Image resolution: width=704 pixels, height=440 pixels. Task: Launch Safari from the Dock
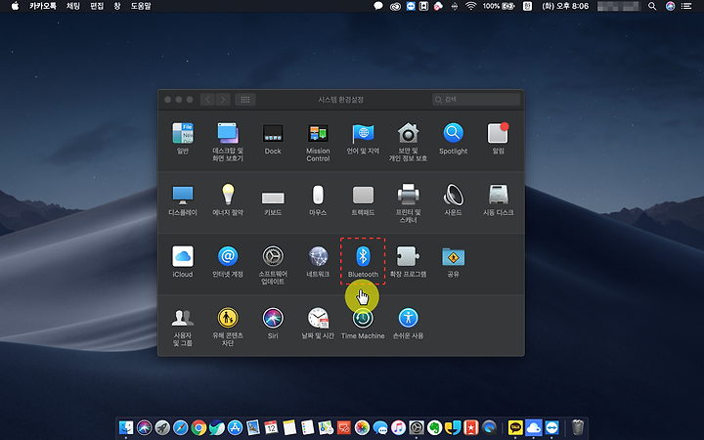coord(181,427)
